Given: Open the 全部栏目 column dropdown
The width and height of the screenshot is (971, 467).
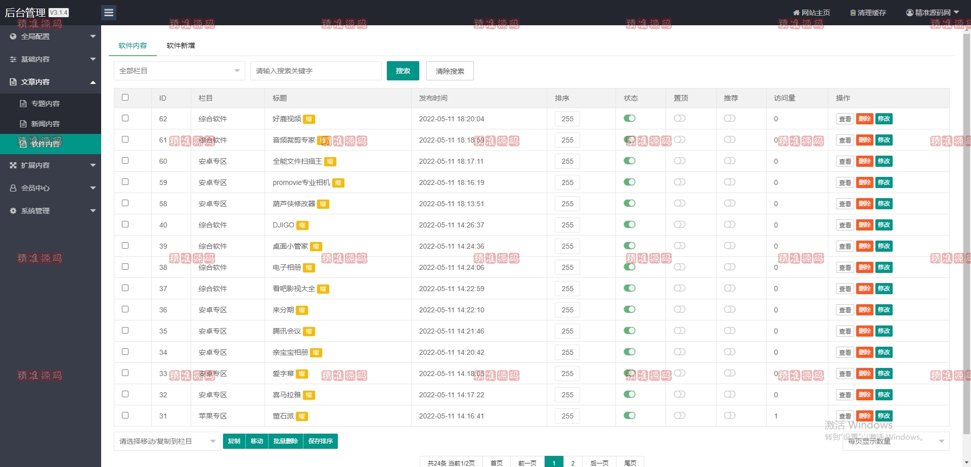Looking at the screenshot, I should click(x=180, y=71).
